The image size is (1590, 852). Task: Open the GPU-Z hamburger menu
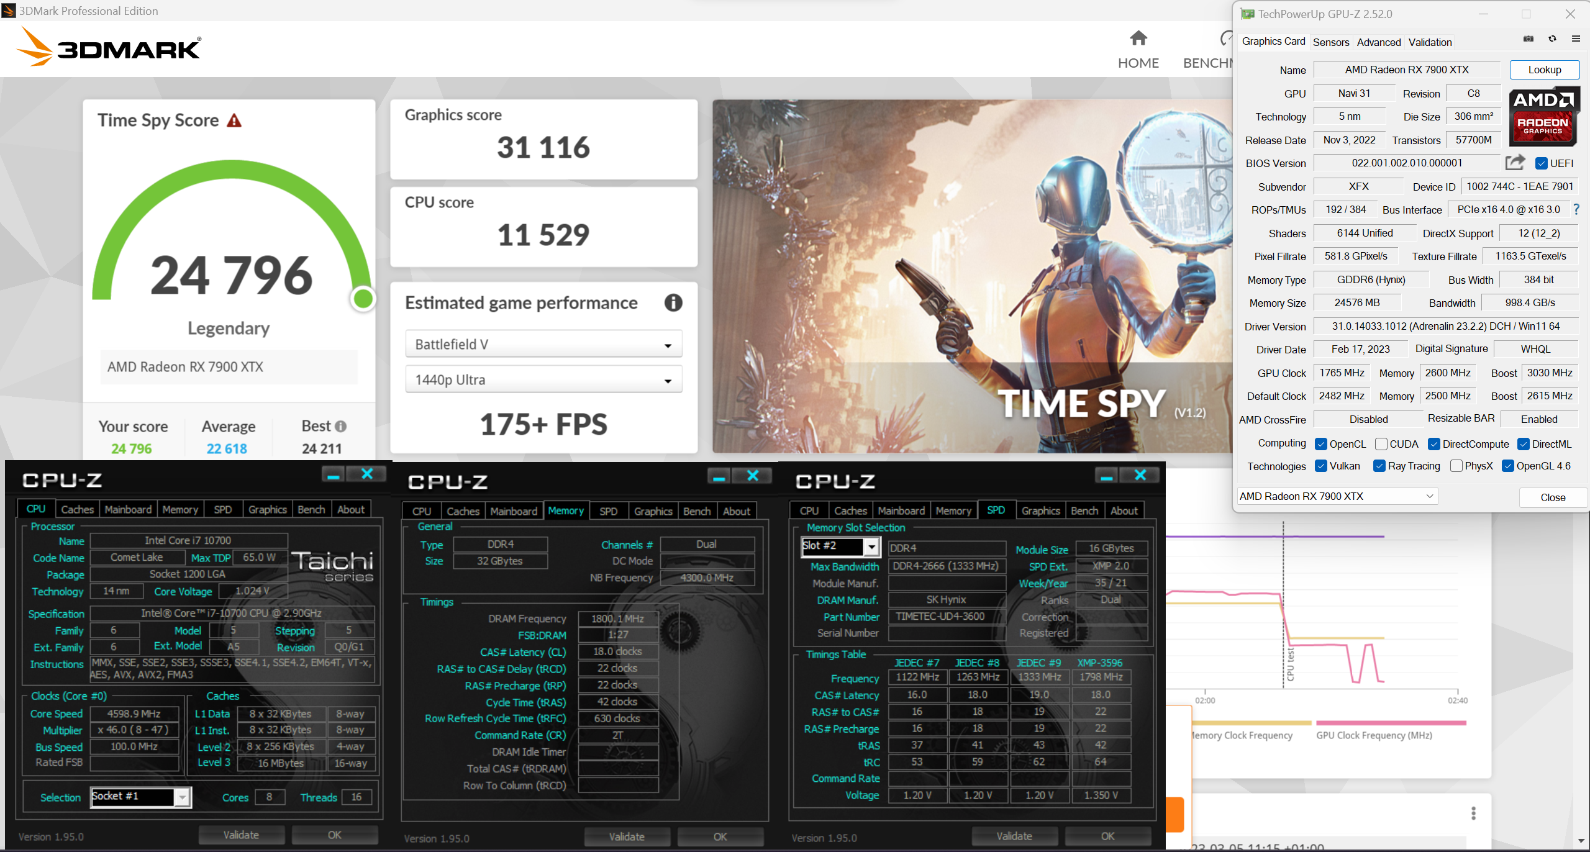(1576, 39)
